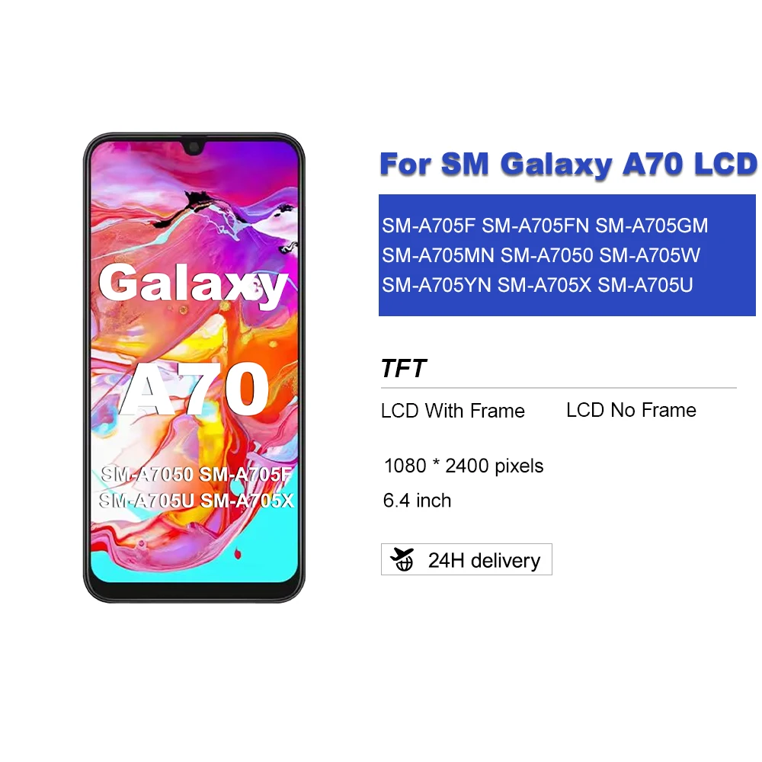Click the SM-A705MN model label
This screenshot has width=762, height=762.
[438, 255]
